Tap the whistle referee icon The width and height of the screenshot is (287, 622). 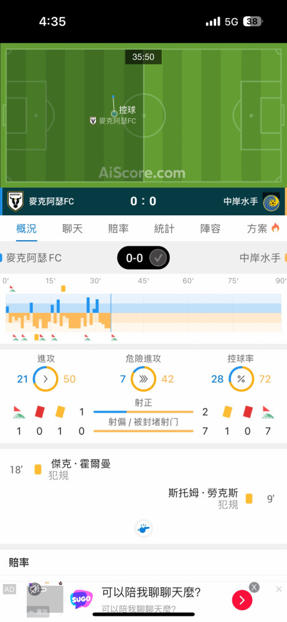[x=143, y=529]
